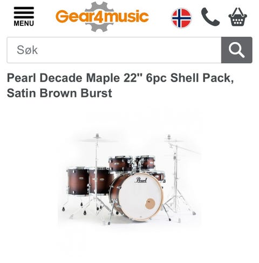
Task: Go to the homepage via the Gear4music logo
Action: pyautogui.click(x=102, y=17)
